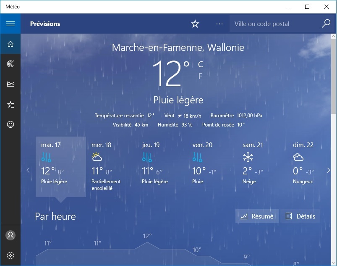Image resolution: width=337 pixels, height=266 pixels.
Task: Select the jeu. 19 forecast day
Action: (162, 167)
